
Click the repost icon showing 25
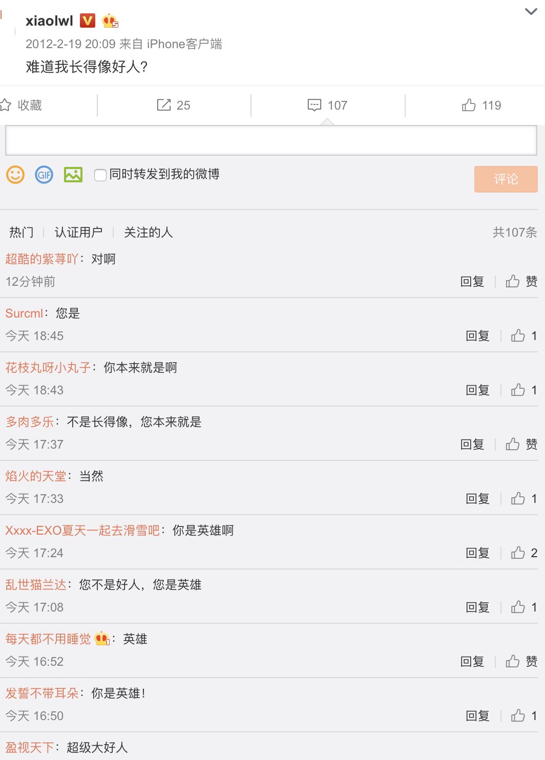164,105
